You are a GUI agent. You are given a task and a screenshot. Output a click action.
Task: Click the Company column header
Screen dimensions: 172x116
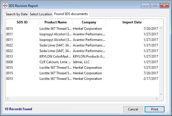(89, 22)
